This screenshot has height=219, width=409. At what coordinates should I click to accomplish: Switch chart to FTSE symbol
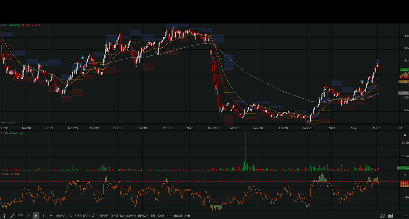(x=78, y=216)
